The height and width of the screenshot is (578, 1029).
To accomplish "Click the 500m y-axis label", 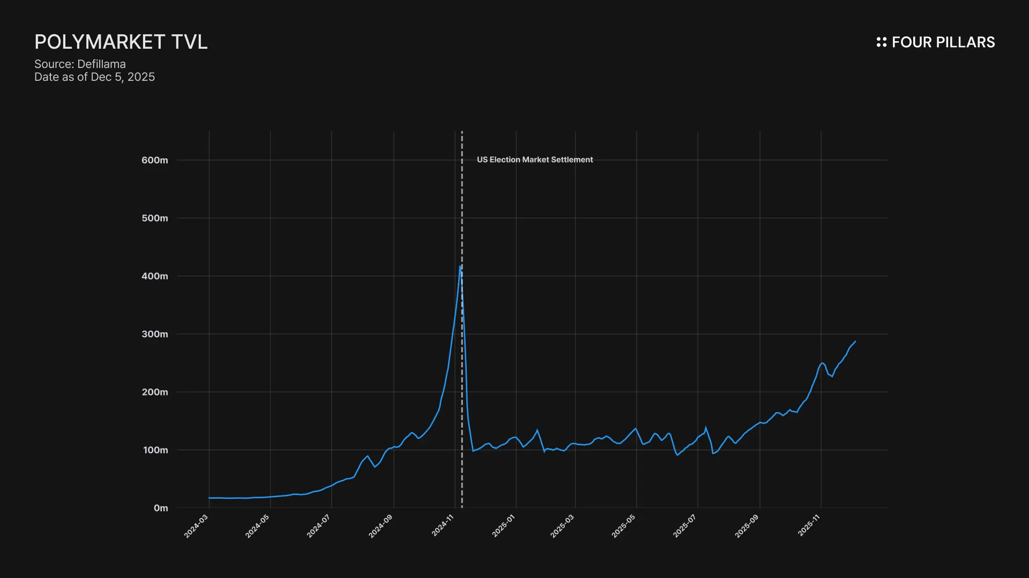I will [154, 218].
